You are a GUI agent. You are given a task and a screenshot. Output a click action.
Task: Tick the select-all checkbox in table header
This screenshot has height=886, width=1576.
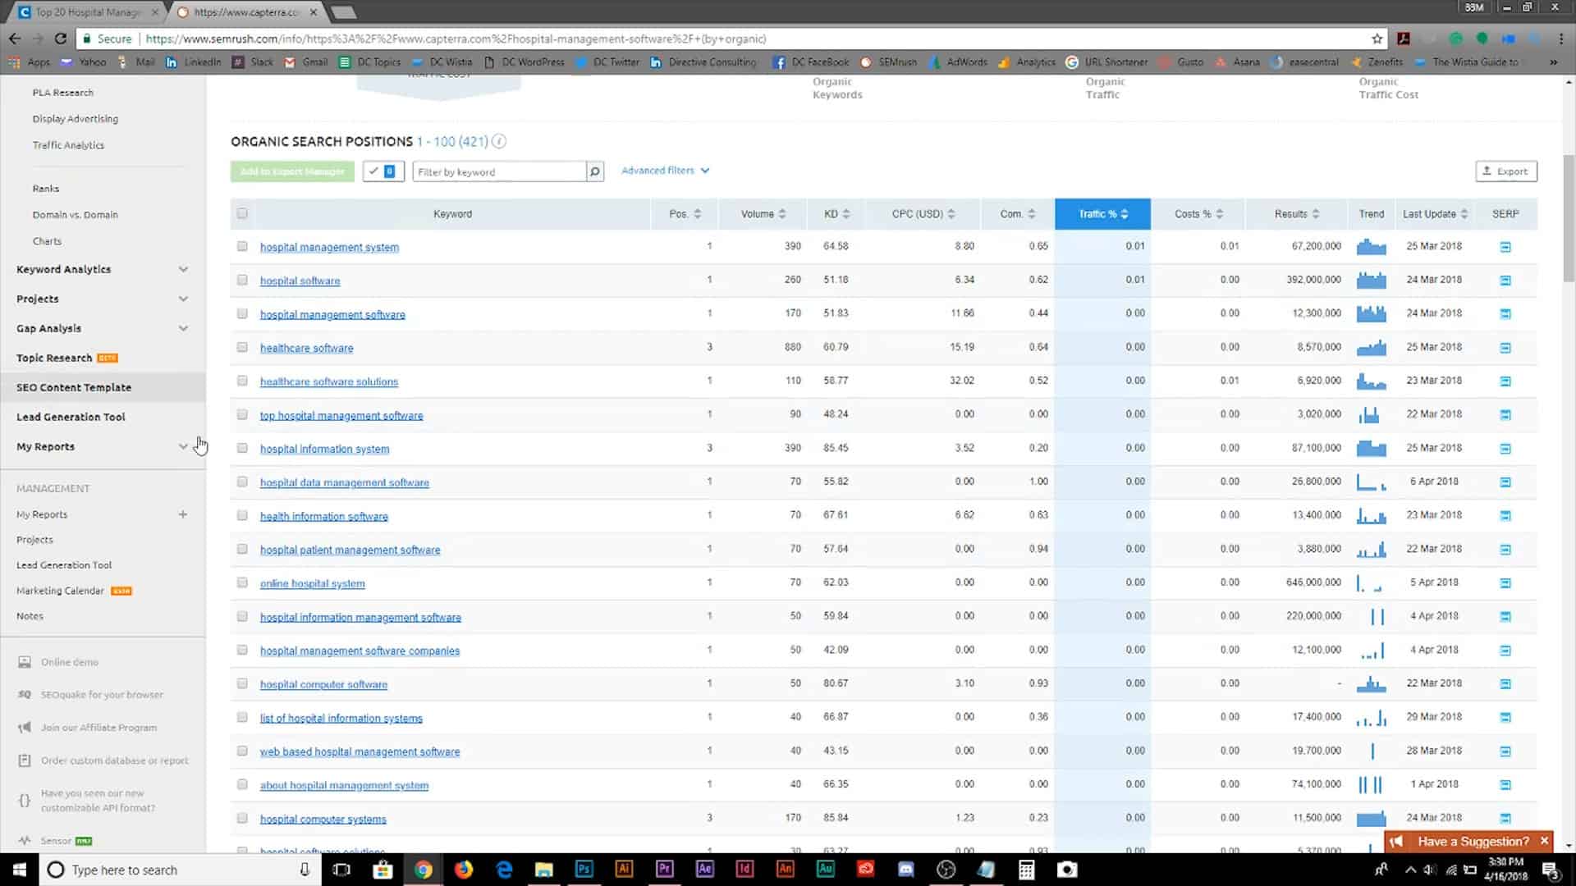(242, 213)
